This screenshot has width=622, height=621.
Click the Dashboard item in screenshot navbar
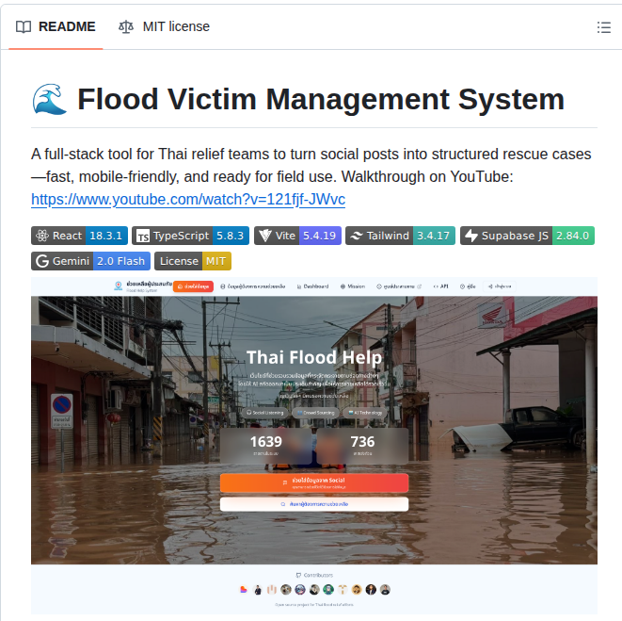313,286
